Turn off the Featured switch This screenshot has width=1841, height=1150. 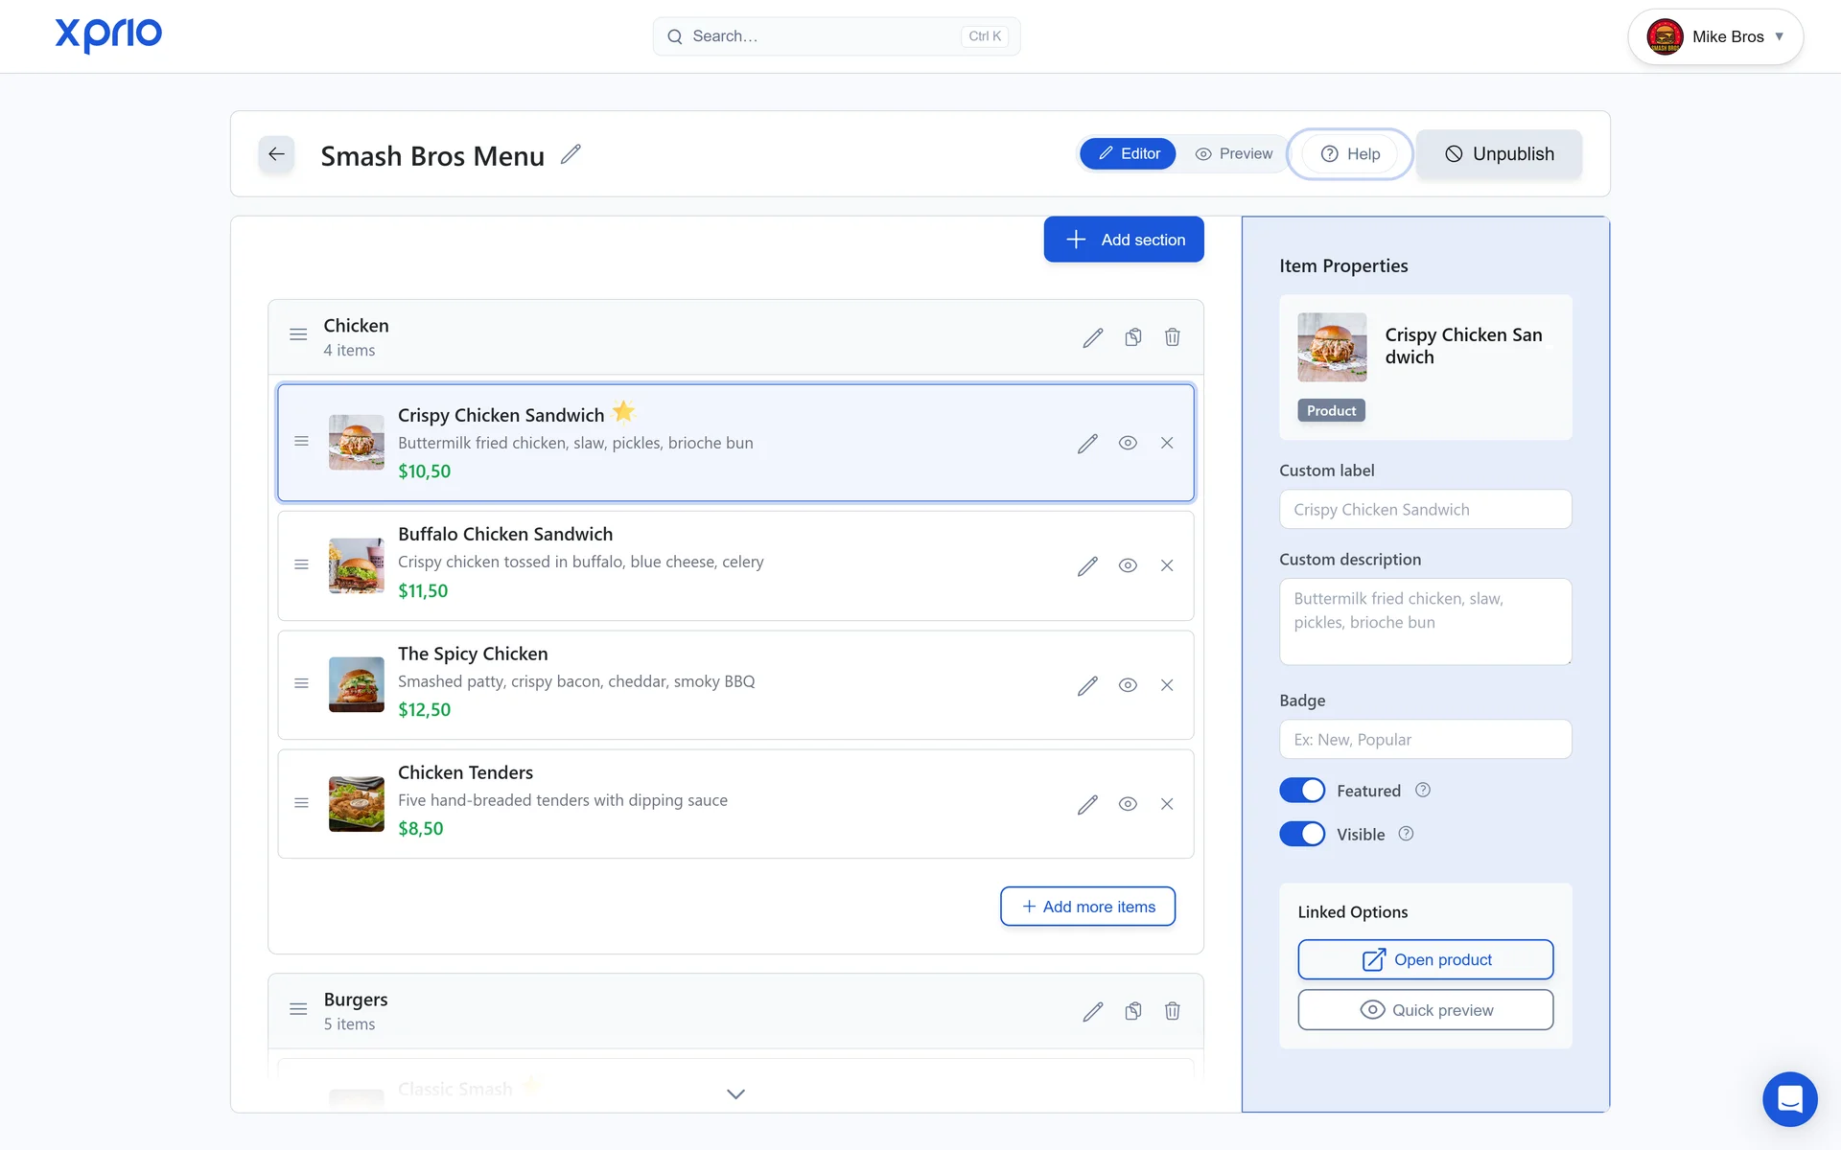click(x=1302, y=791)
